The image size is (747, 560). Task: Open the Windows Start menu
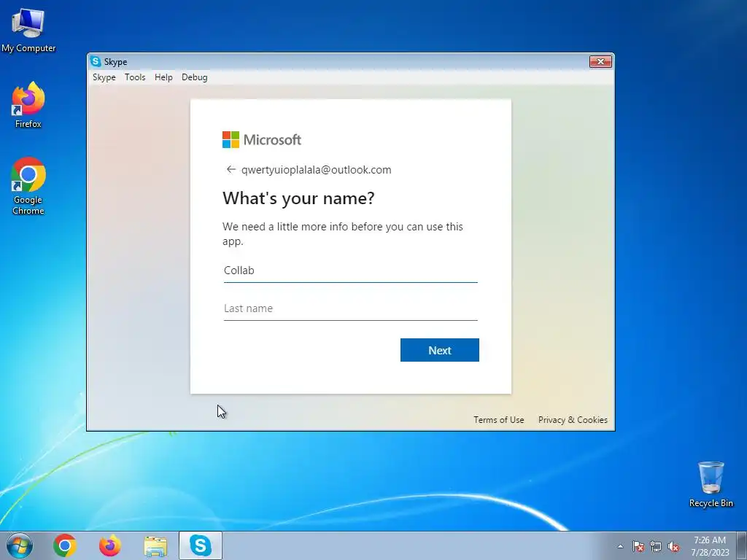[x=20, y=545]
